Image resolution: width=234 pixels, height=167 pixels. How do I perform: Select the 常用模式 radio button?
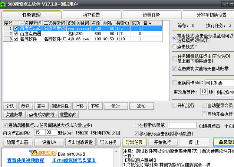pyautogui.click(x=174, y=38)
